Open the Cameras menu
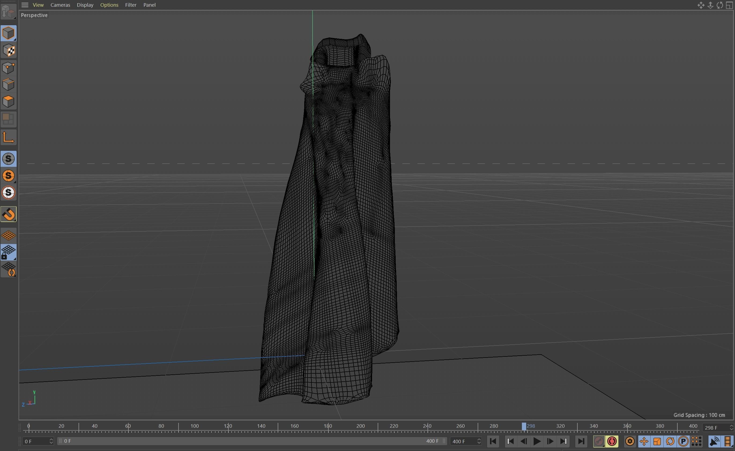The image size is (735, 451). 60,5
